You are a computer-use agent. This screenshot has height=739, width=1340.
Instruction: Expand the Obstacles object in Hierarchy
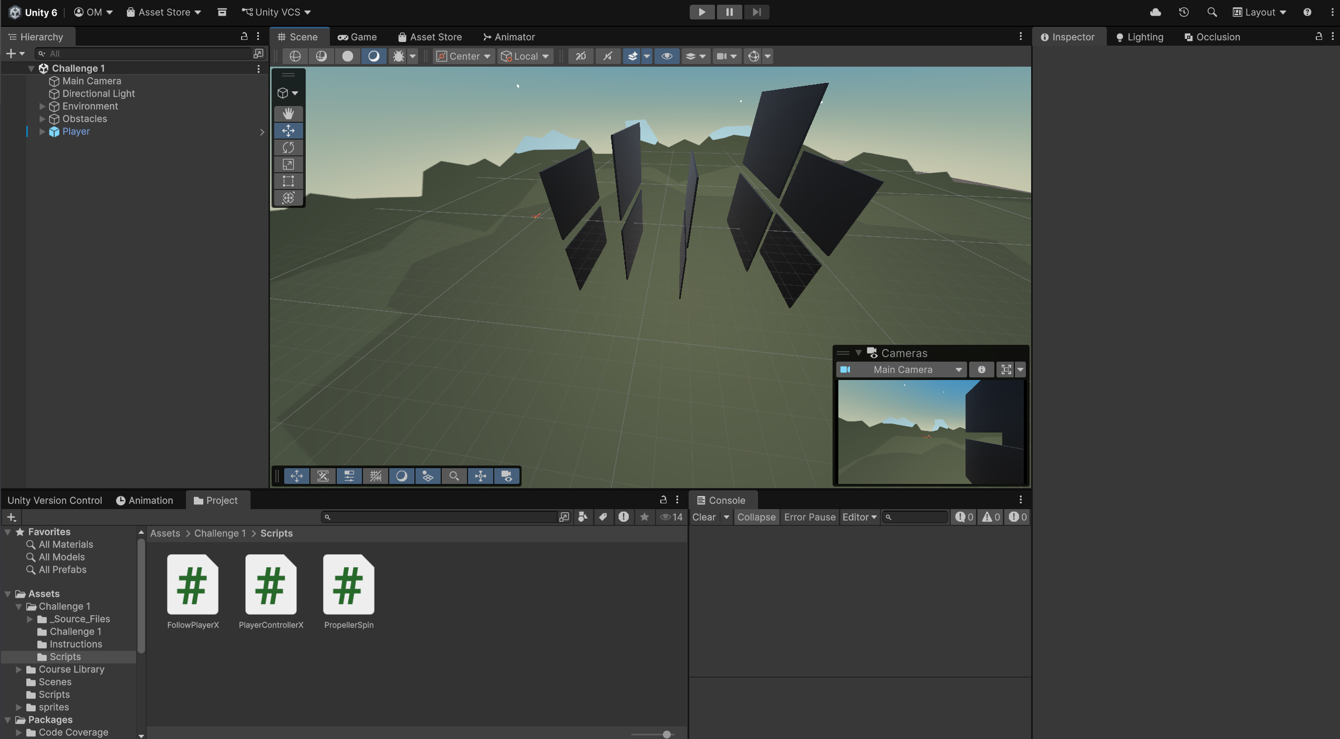[x=42, y=119]
